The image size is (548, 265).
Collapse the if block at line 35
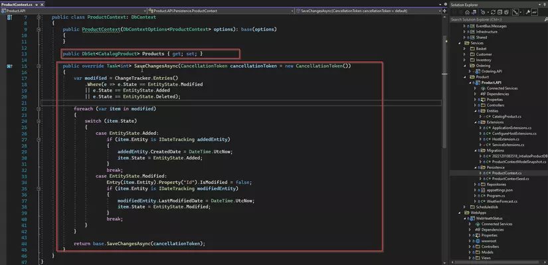pyautogui.click(x=39, y=189)
